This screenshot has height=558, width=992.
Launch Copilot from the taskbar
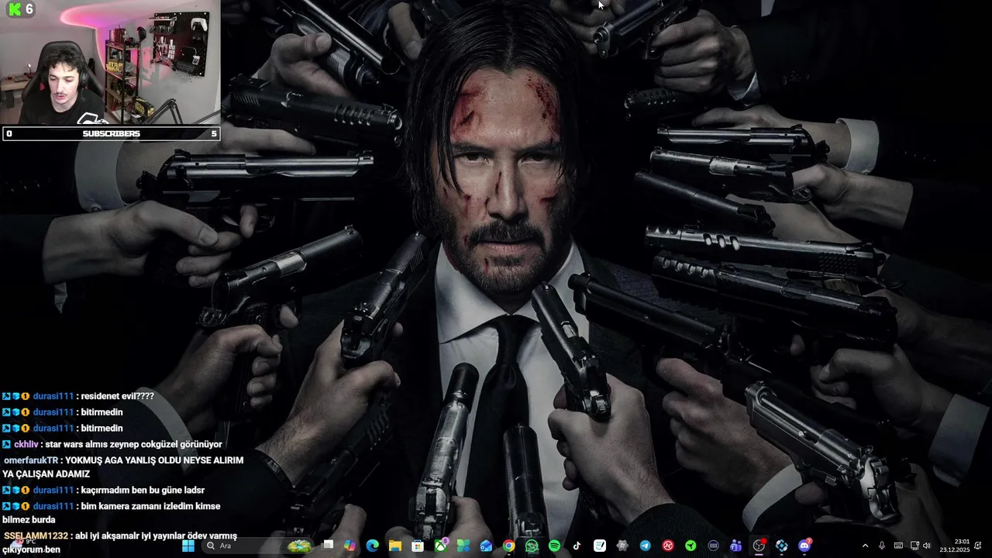point(350,546)
